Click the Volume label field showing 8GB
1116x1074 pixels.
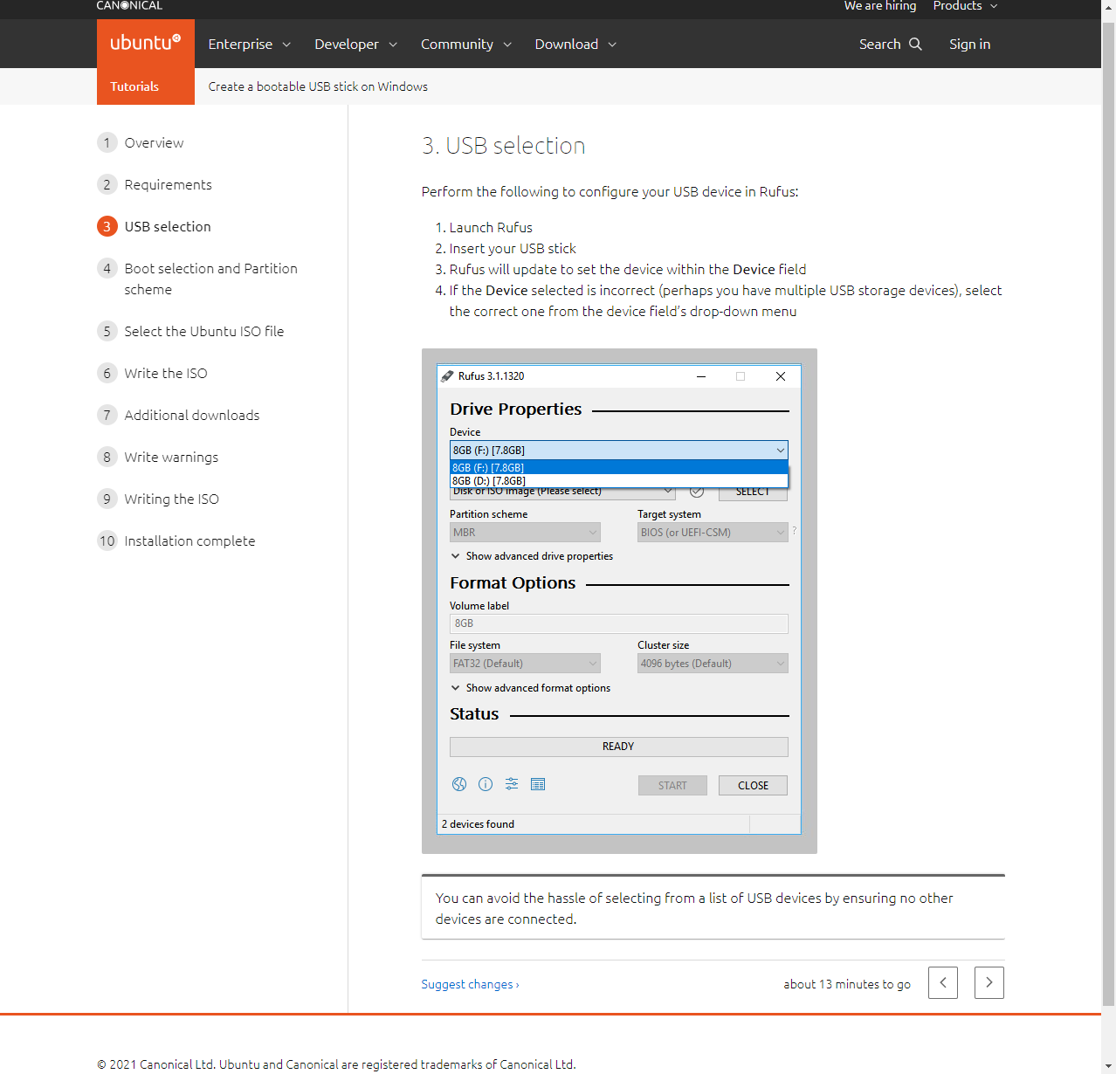click(619, 623)
